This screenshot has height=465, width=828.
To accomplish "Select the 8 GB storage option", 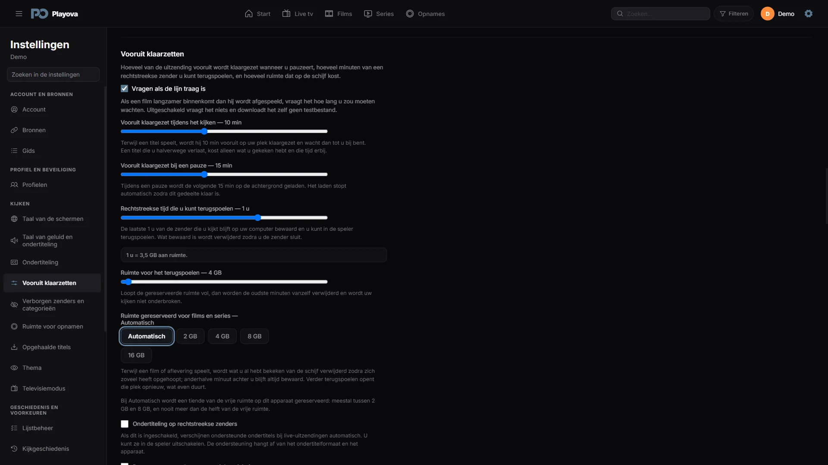I will (254, 336).
